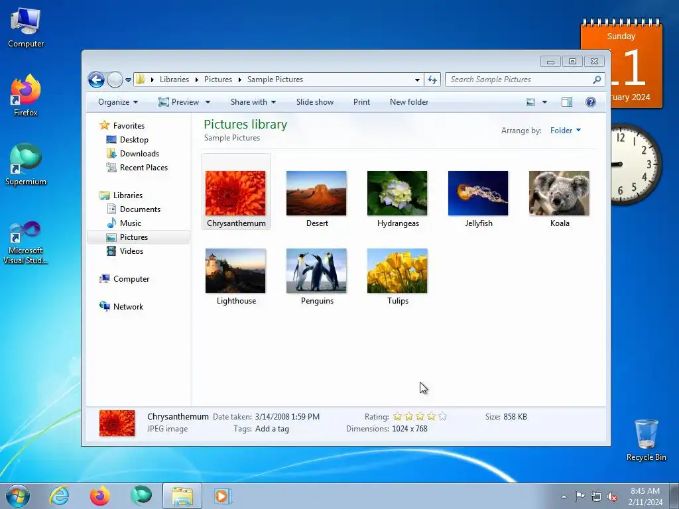Click the magnifier icon in search box
Screen dimensions: 679x509
pyautogui.click(x=597, y=80)
